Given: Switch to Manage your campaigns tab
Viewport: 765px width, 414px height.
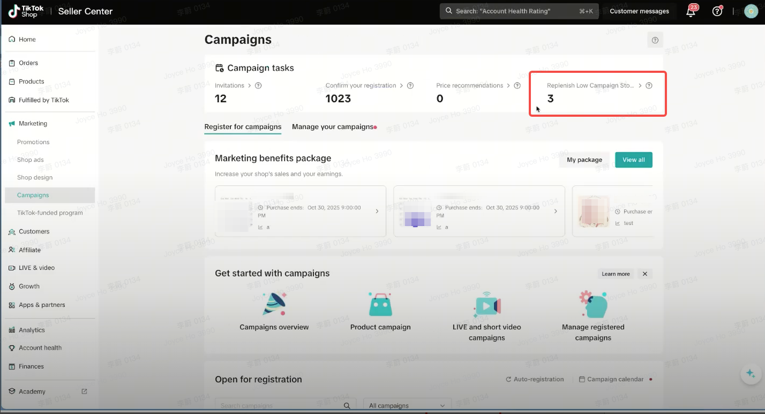Looking at the screenshot, I should pos(332,127).
